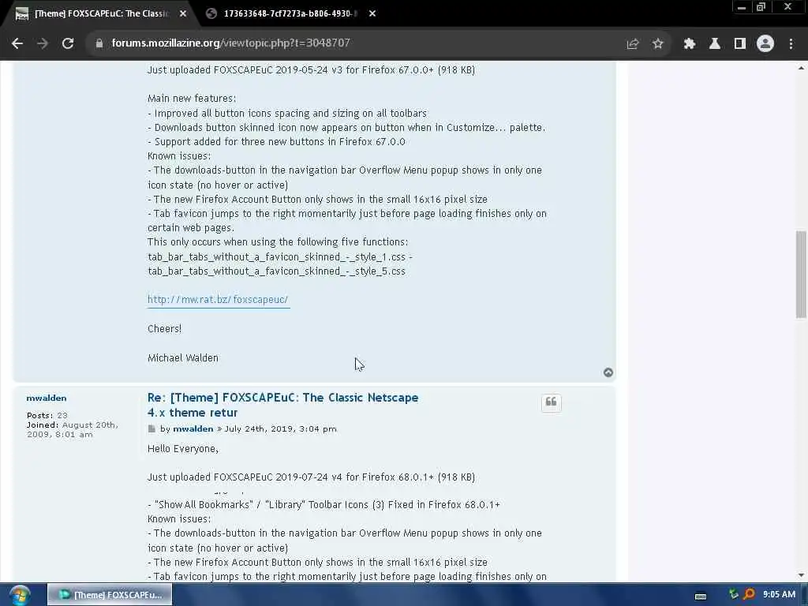Toggle the side panel icon

[x=740, y=44]
